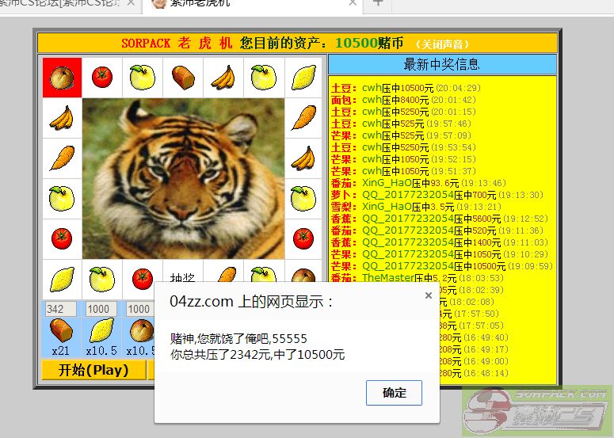Click the bread x21 bet icon

(x=61, y=329)
